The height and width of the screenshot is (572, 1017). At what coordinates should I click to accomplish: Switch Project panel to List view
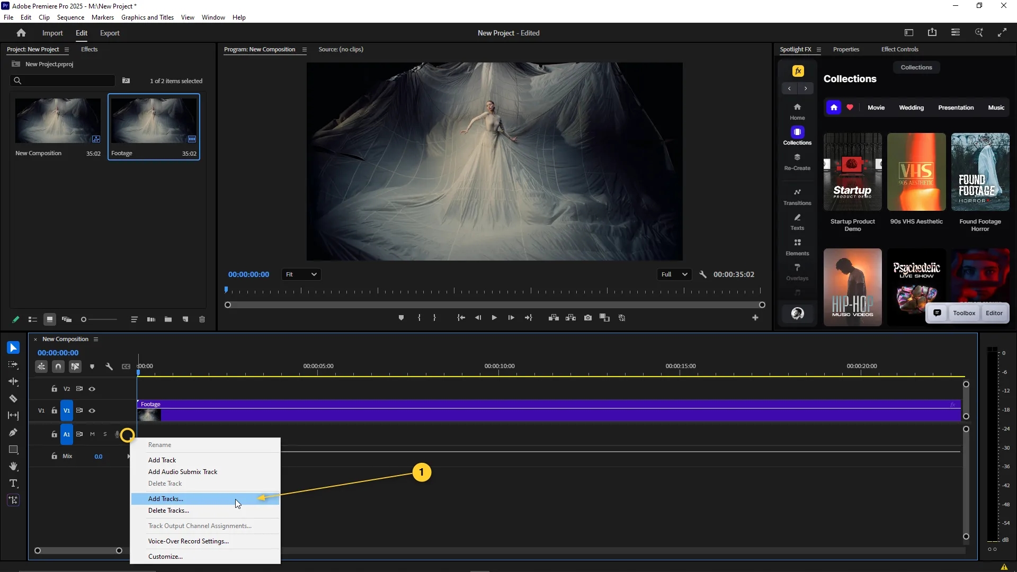coord(32,319)
